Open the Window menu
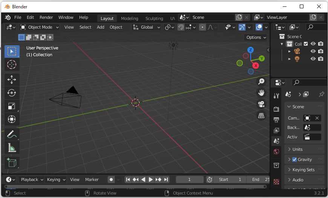This screenshot has width=328, height=198. pyautogui.click(x=66, y=17)
